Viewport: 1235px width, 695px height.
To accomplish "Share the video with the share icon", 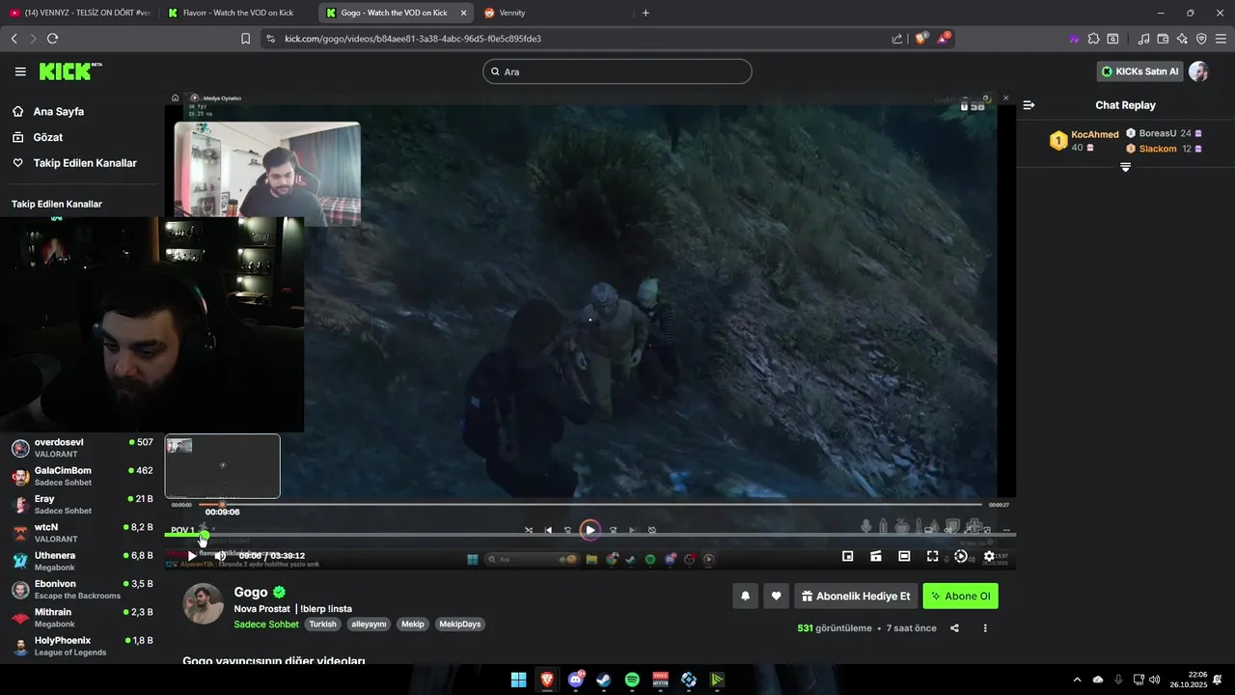I will point(954,628).
